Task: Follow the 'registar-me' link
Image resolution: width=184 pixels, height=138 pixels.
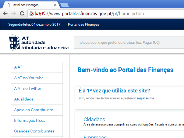Action: tap(146, 98)
